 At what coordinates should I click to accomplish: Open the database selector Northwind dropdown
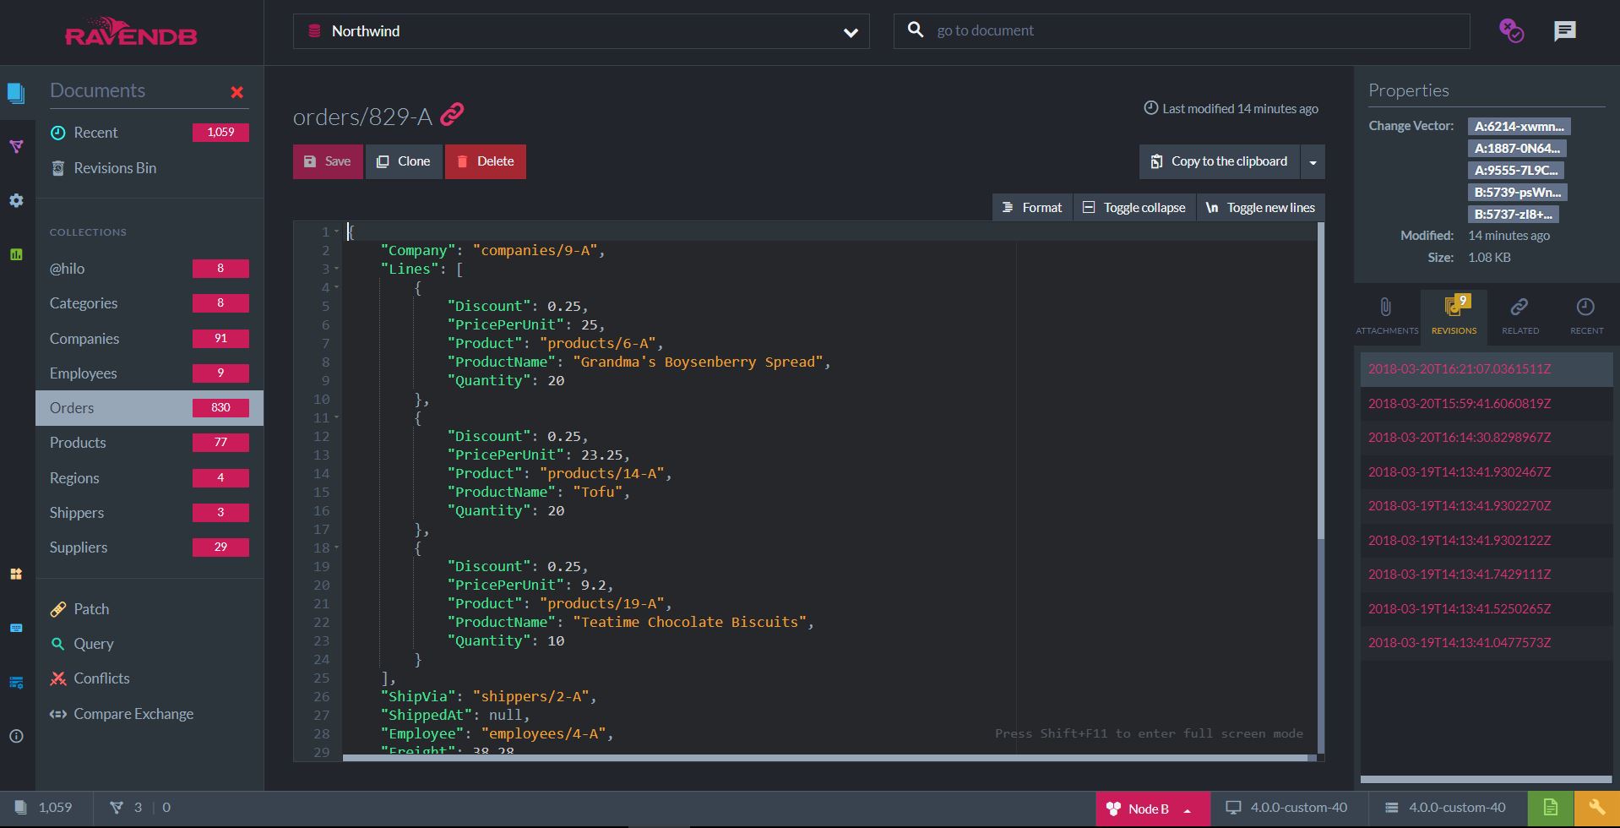click(581, 31)
